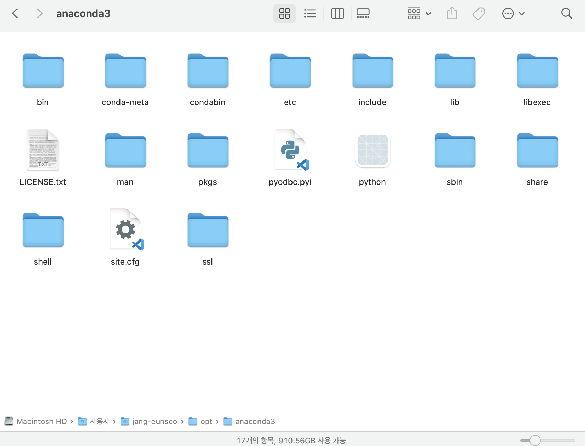This screenshot has width=585, height=446.
Task: Switch to gallery view
Action: tap(363, 14)
